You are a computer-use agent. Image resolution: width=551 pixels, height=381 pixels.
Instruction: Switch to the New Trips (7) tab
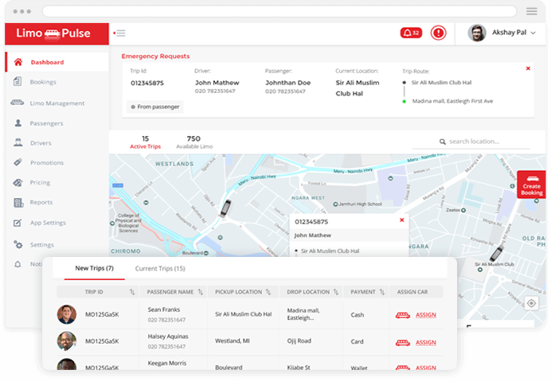[94, 268]
